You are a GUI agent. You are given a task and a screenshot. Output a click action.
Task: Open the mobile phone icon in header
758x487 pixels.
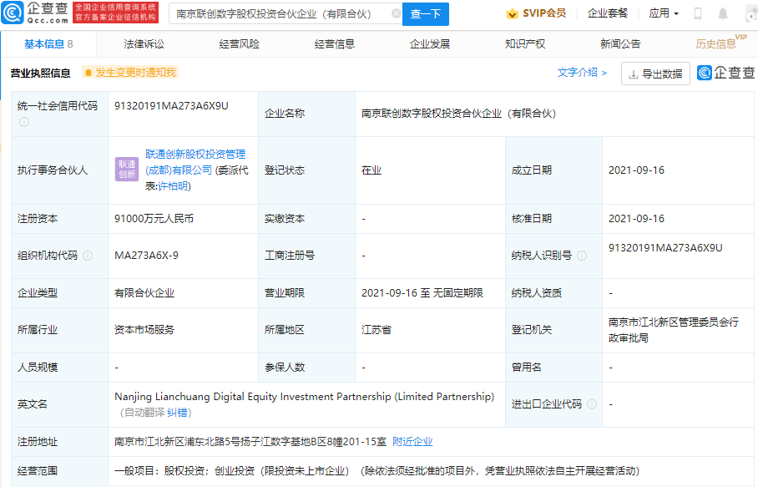pyautogui.click(x=698, y=13)
